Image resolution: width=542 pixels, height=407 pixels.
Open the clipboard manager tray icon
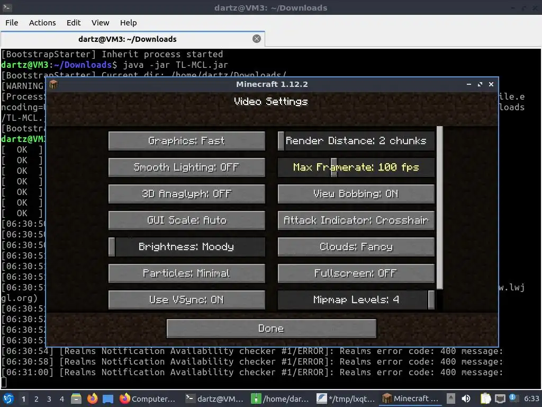pyautogui.click(x=486, y=399)
